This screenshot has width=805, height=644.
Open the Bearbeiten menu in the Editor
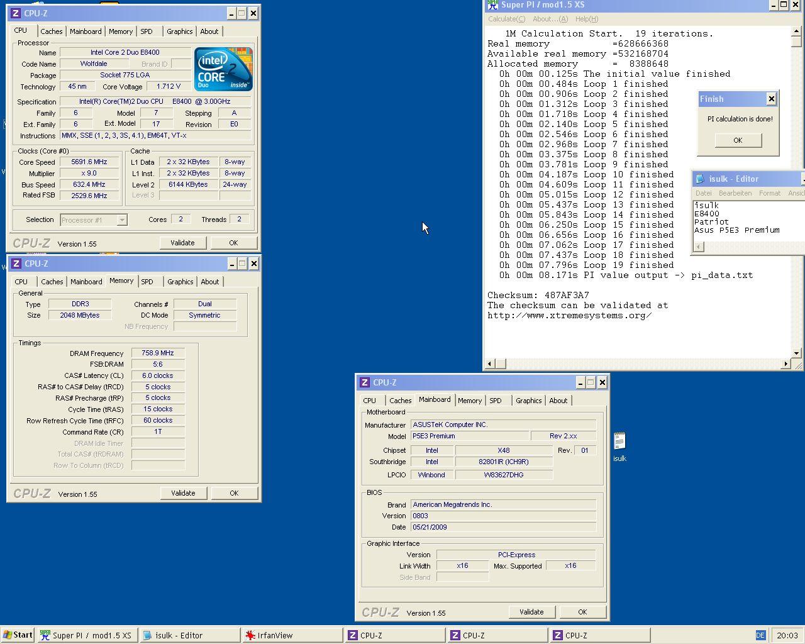click(735, 193)
